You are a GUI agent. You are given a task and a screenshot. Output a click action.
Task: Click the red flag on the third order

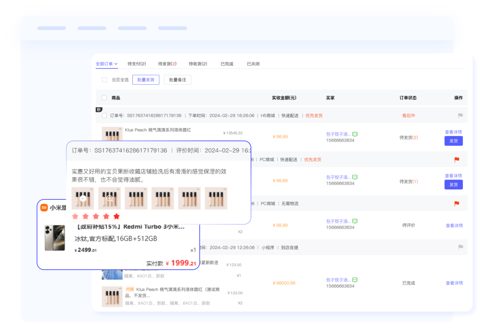tap(457, 203)
